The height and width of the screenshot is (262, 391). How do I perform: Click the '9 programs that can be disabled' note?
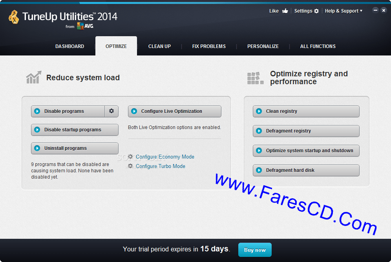click(72, 170)
